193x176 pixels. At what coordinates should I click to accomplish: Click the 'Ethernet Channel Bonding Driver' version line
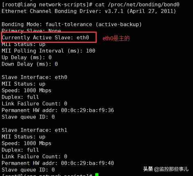(89, 11)
